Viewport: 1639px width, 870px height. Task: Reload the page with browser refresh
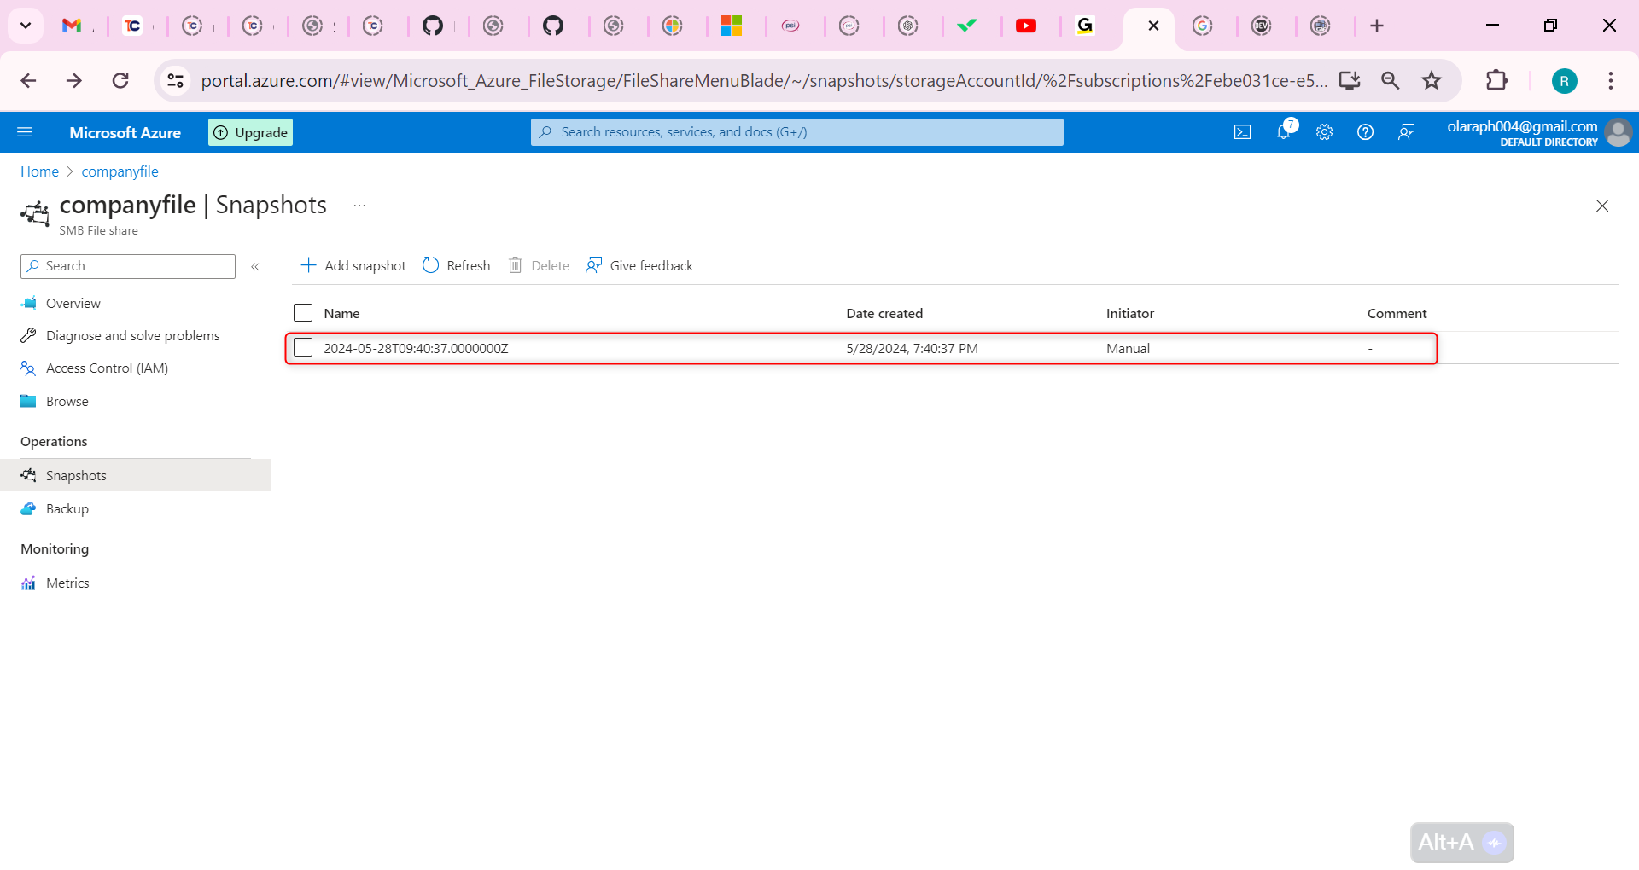click(120, 81)
